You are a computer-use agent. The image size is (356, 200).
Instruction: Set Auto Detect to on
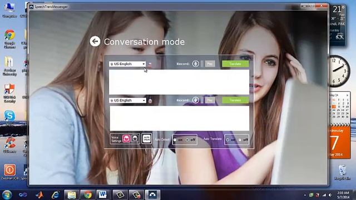tap(175, 140)
